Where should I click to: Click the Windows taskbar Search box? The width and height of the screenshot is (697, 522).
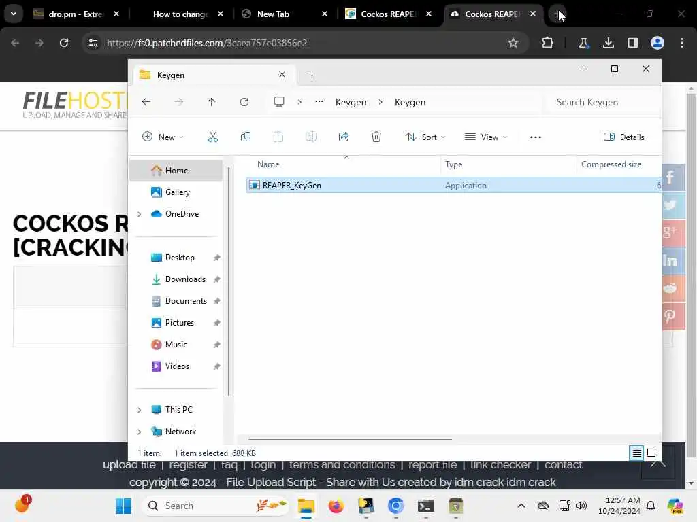click(214, 506)
